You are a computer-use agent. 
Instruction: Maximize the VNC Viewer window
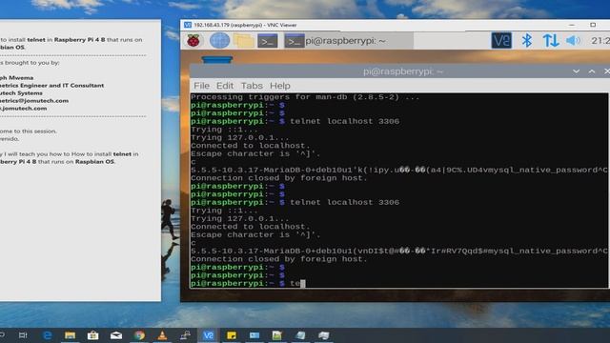point(593,25)
